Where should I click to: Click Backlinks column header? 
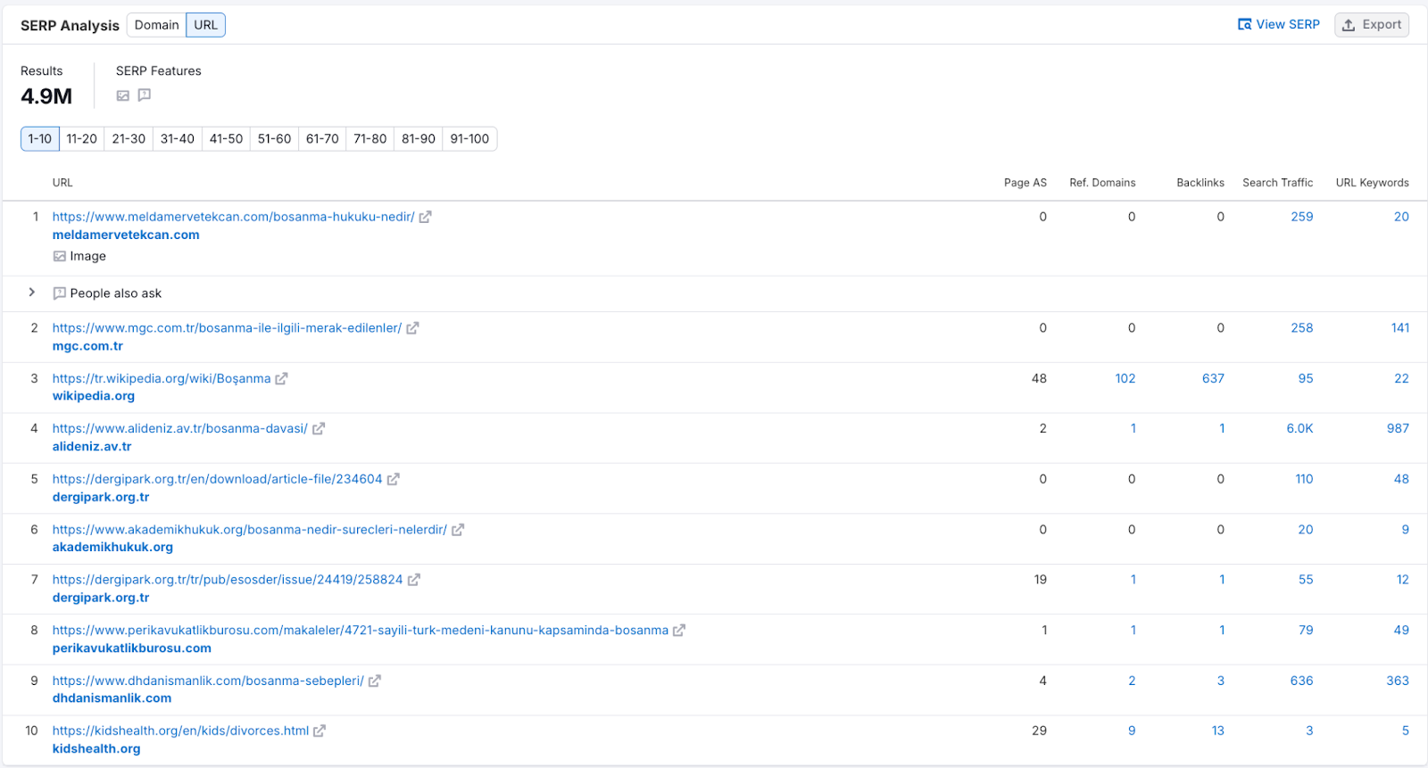[x=1200, y=183]
